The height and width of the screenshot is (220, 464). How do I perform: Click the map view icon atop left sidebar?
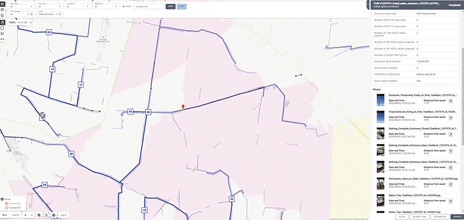coord(2,3)
